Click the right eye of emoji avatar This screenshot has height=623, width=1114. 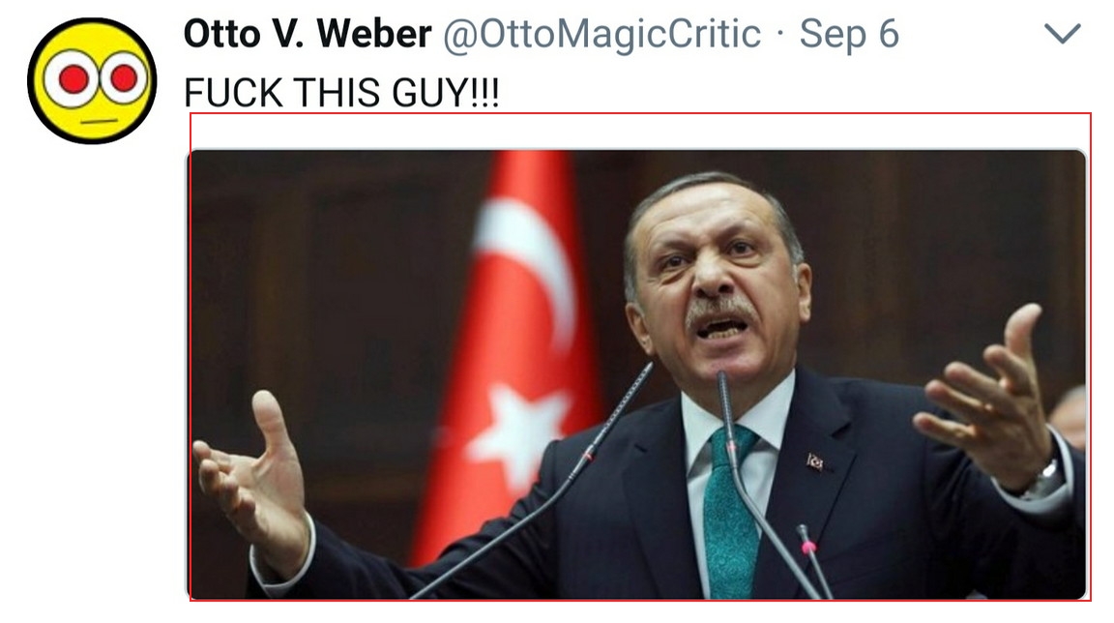click(x=122, y=77)
